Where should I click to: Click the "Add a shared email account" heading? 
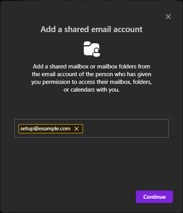[x=91, y=29]
